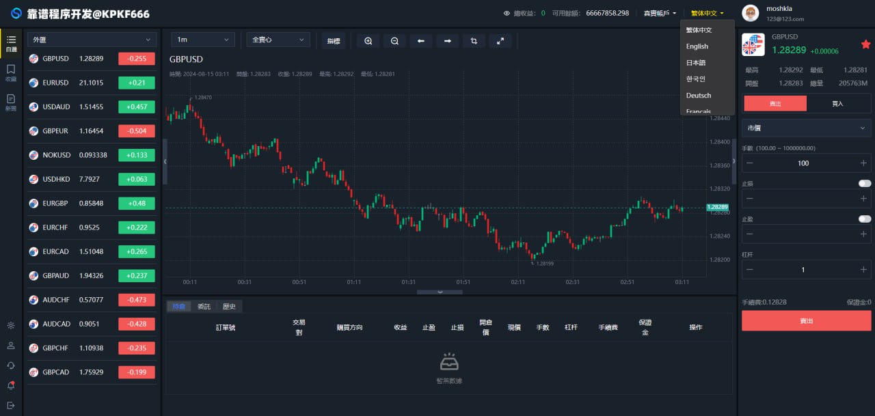Click the large red 賣出 submit button
The image size is (875, 416).
click(x=806, y=321)
